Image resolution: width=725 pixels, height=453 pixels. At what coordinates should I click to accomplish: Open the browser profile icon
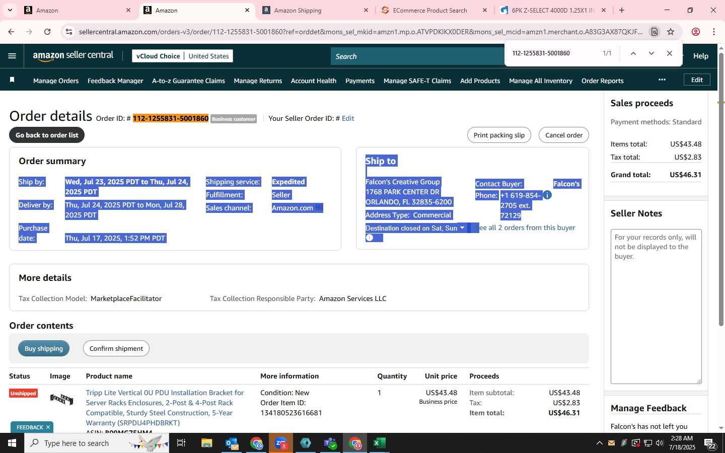click(x=696, y=32)
